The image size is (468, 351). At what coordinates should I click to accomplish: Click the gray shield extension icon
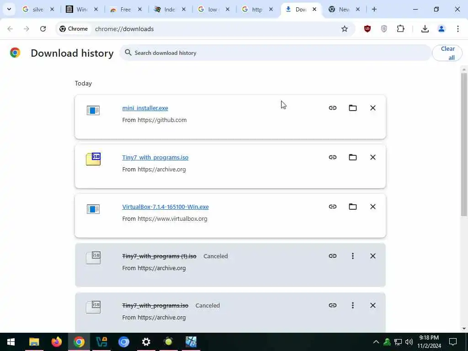384,29
